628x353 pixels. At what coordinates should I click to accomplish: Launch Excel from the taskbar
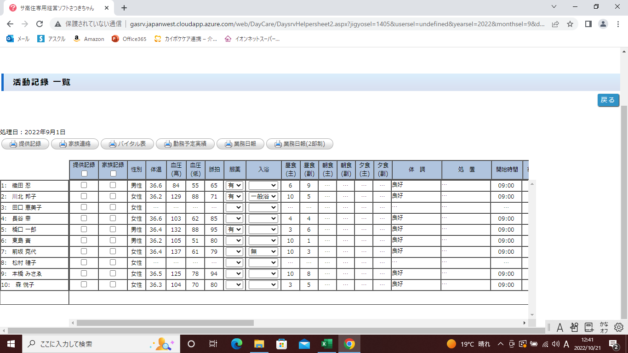(x=326, y=344)
